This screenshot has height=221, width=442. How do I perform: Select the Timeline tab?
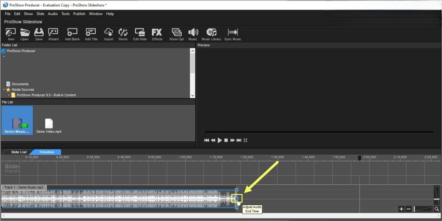pyautogui.click(x=47, y=152)
